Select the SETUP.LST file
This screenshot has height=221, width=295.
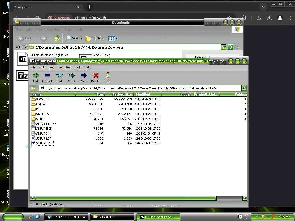coord(44,138)
